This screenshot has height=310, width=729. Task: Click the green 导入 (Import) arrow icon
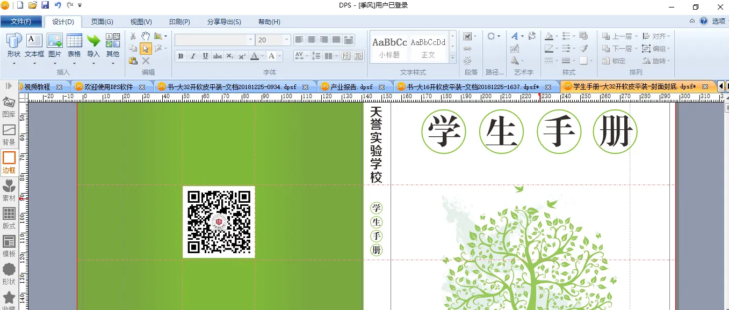pyautogui.click(x=93, y=41)
